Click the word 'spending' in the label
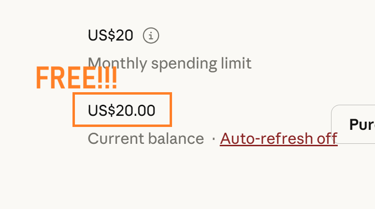Screen dimensions: 375x209 point(184,64)
